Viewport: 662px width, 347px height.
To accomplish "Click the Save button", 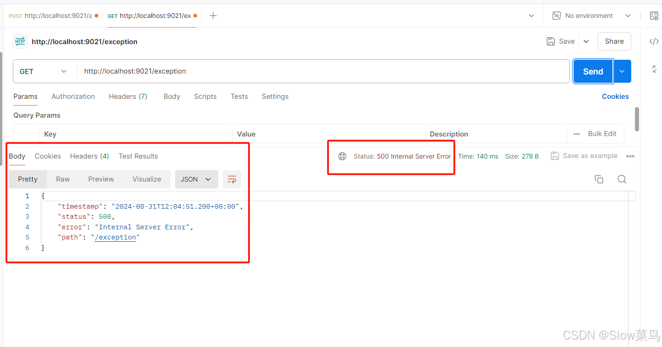I will (561, 41).
